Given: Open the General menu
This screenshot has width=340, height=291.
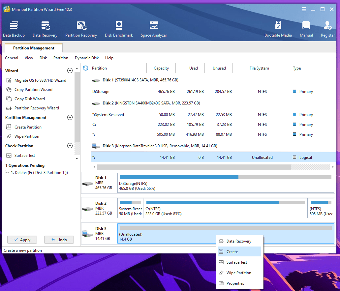Looking at the screenshot, I should point(12,58).
